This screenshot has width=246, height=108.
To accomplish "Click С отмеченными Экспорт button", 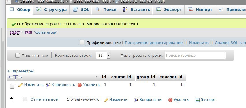I will coord(206,100).
